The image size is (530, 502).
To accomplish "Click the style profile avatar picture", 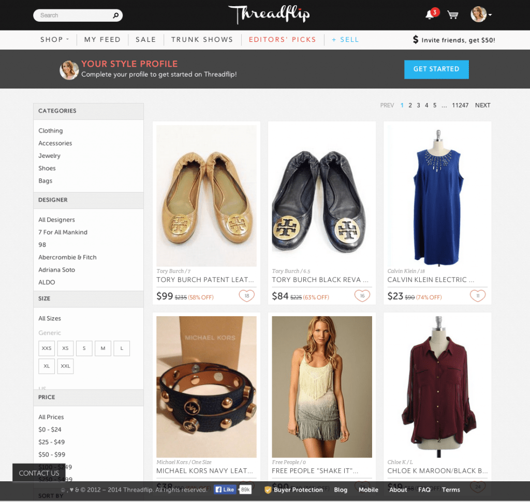I will 69,70.
